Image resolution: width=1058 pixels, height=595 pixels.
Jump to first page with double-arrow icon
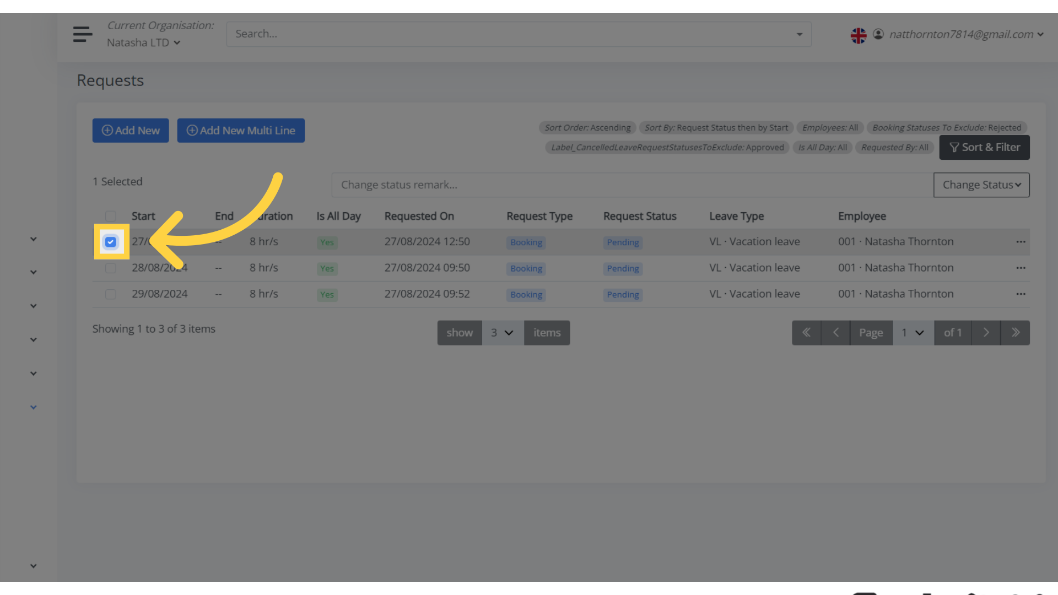tap(806, 332)
